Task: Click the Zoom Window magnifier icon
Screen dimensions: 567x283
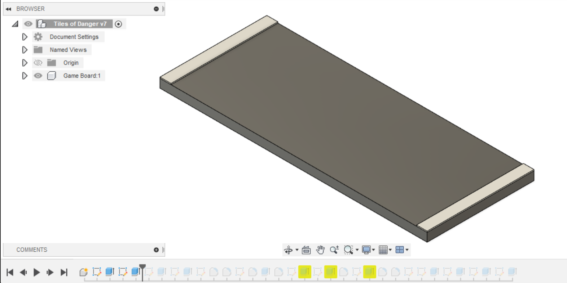Action: click(x=348, y=250)
